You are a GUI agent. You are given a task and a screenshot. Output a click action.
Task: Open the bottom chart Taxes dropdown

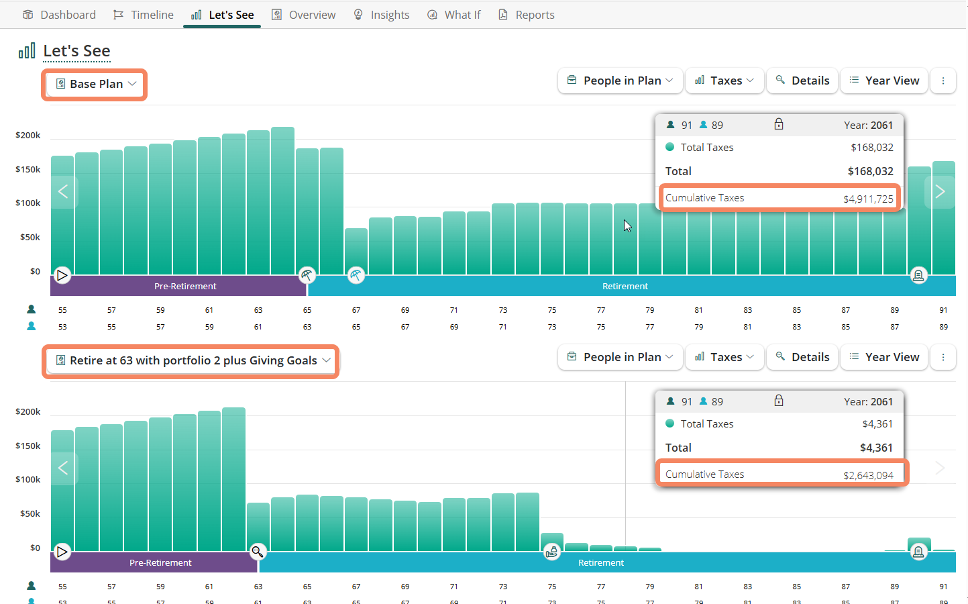pyautogui.click(x=724, y=357)
